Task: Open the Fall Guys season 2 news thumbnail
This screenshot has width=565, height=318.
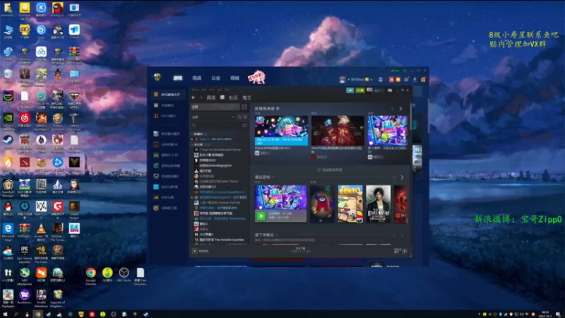Action: click(387, 131)
